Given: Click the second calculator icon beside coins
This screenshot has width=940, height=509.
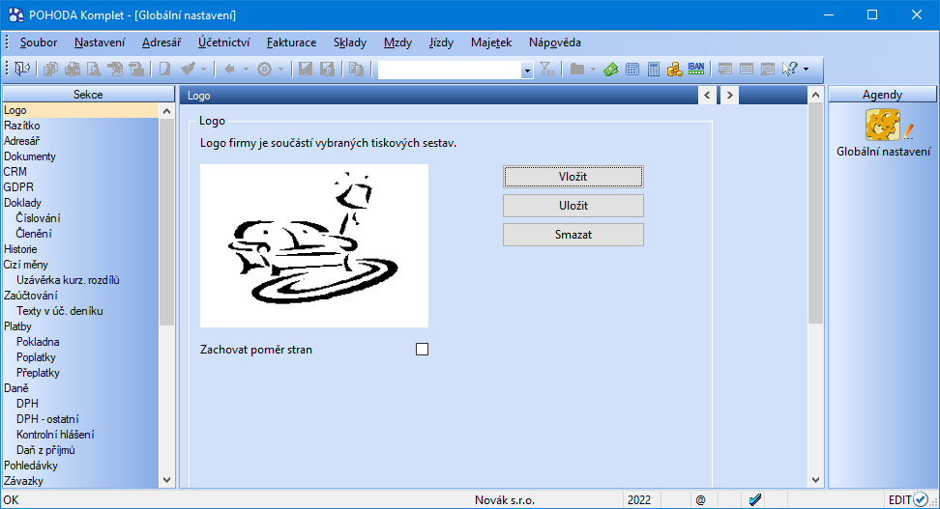Looking at the screenshot, I should click(654, 69).
